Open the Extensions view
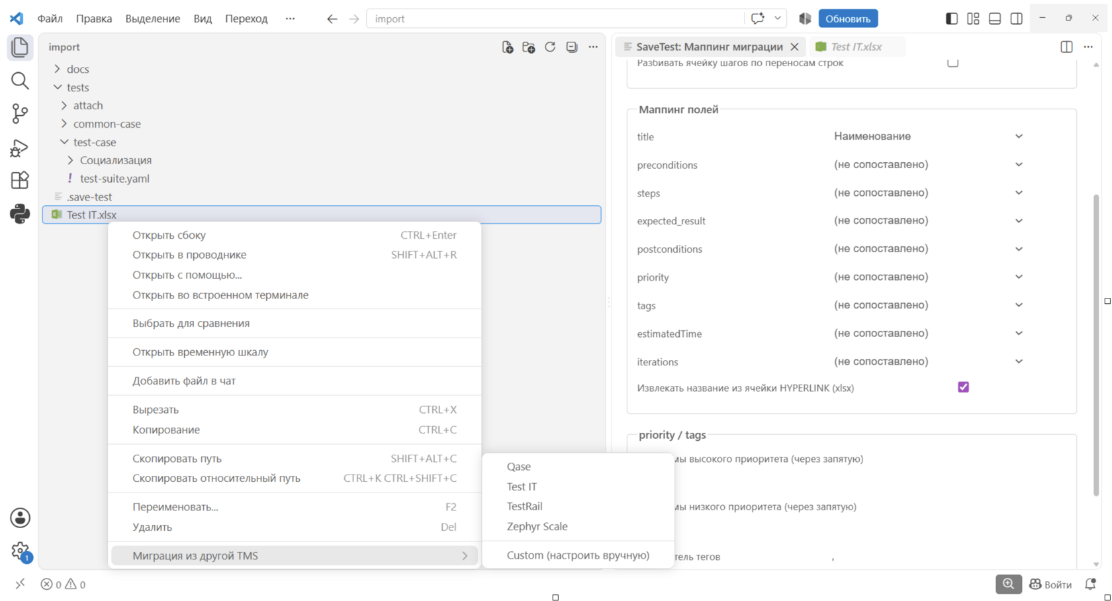This screenshot has height=601, width=1112. 20,180
